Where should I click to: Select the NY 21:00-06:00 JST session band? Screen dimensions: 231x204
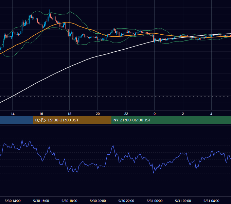click(x=171, y=120)
